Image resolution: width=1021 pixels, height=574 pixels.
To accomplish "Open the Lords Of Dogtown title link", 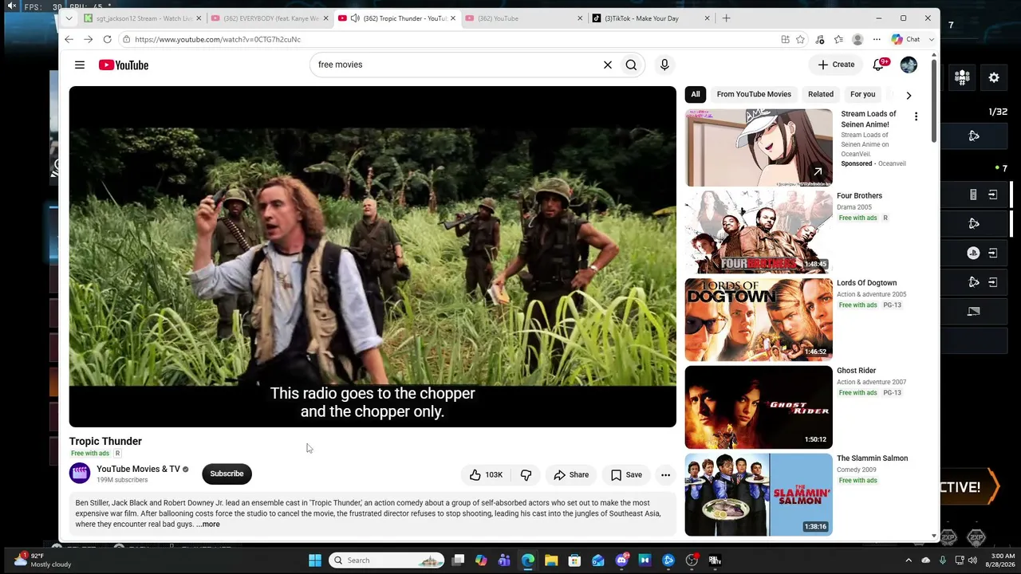I will (866, 283).
